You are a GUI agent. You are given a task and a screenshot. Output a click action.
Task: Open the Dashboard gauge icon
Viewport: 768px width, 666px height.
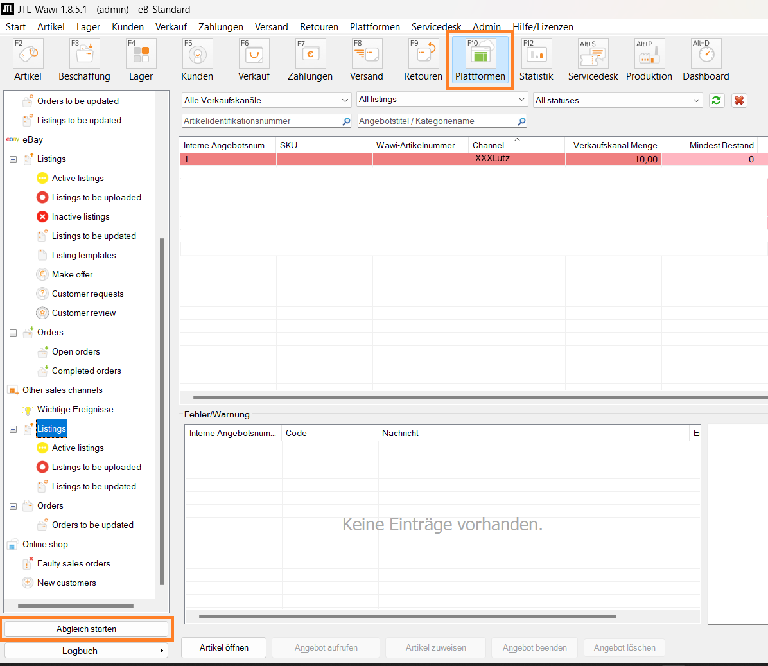click(706, 55)
